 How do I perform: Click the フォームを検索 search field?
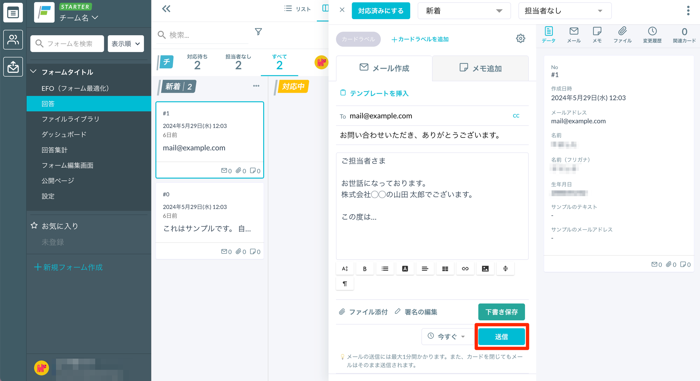point(67,44)
